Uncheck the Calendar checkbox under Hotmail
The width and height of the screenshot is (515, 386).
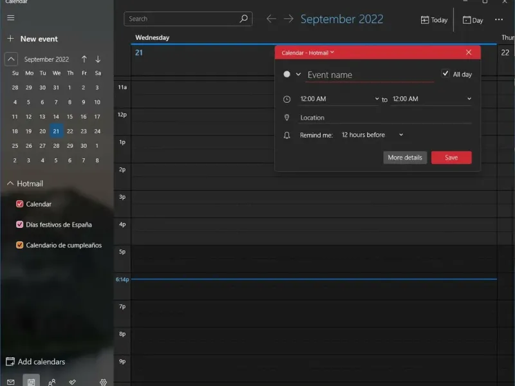pos(20,204)
